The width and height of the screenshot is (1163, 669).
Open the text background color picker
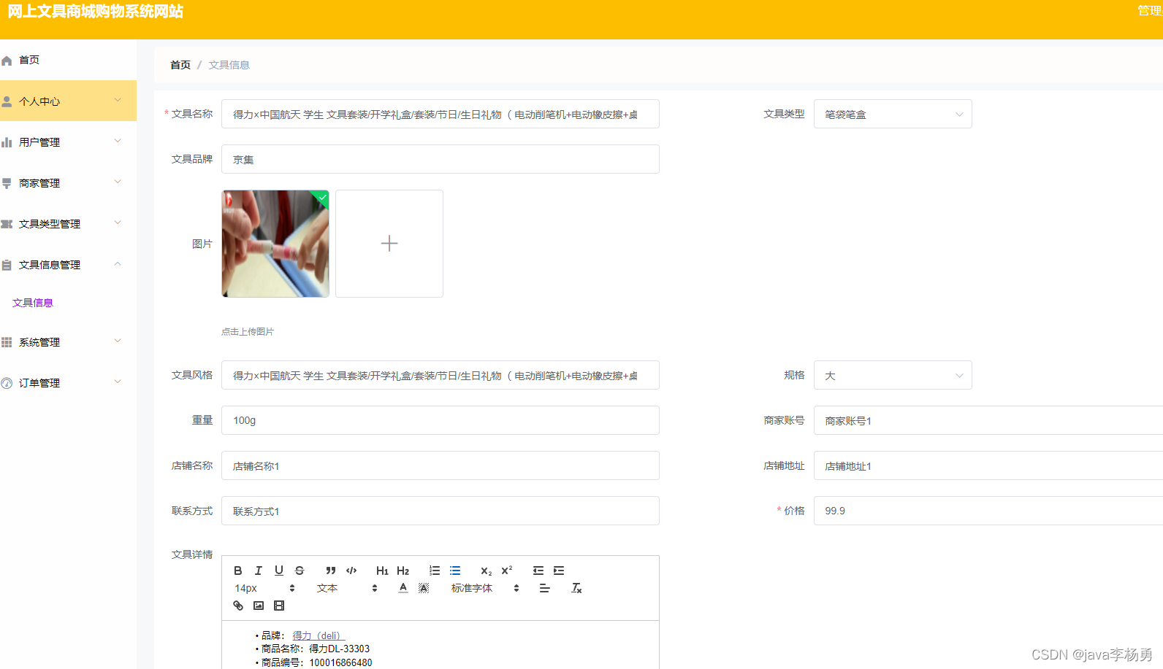pyautogui.click(x=424, y=588)
